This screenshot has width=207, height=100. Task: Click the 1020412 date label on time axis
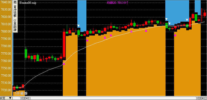[201, 98]
